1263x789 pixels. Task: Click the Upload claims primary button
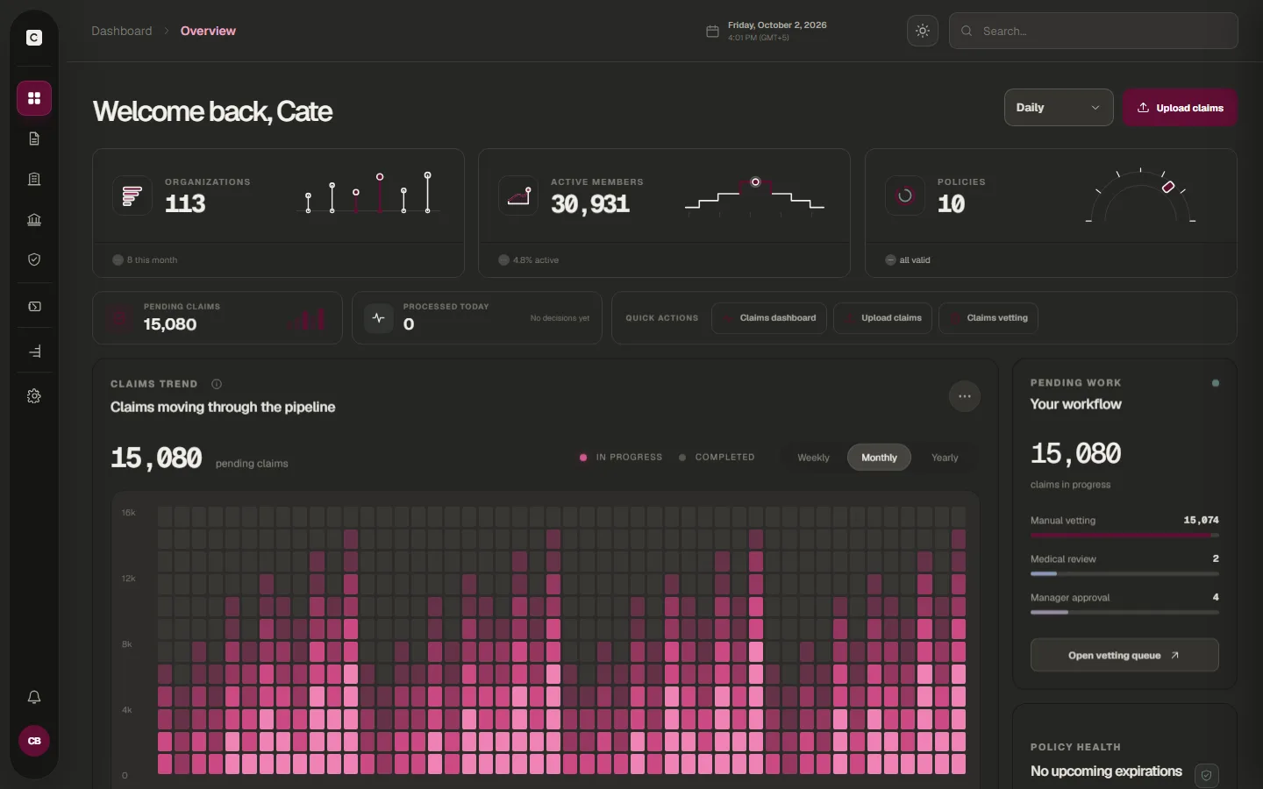(1180, 108)
